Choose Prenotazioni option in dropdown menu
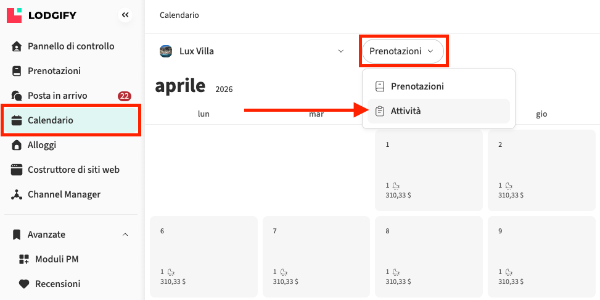The image size is (600, 300). click(417, 86)
